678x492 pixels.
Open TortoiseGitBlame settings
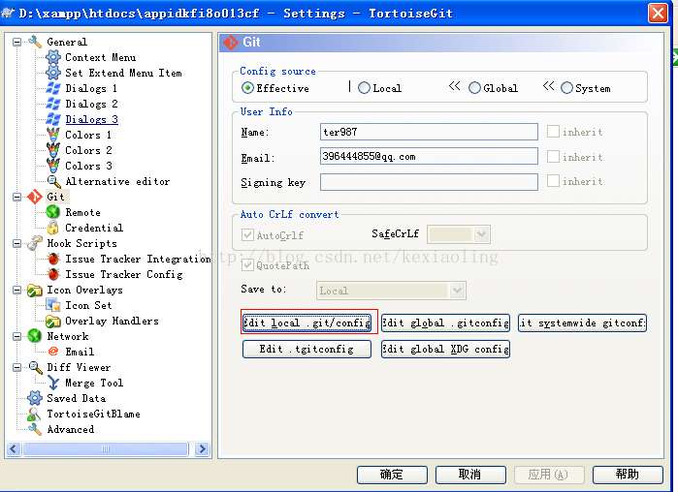point(93,414)
